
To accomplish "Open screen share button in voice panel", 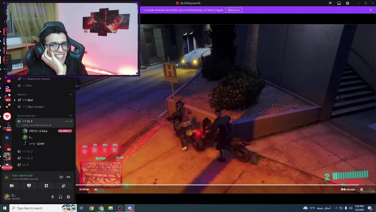I will click(29, 186).
